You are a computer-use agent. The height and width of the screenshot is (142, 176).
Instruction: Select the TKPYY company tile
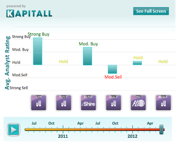pos(64,103)
